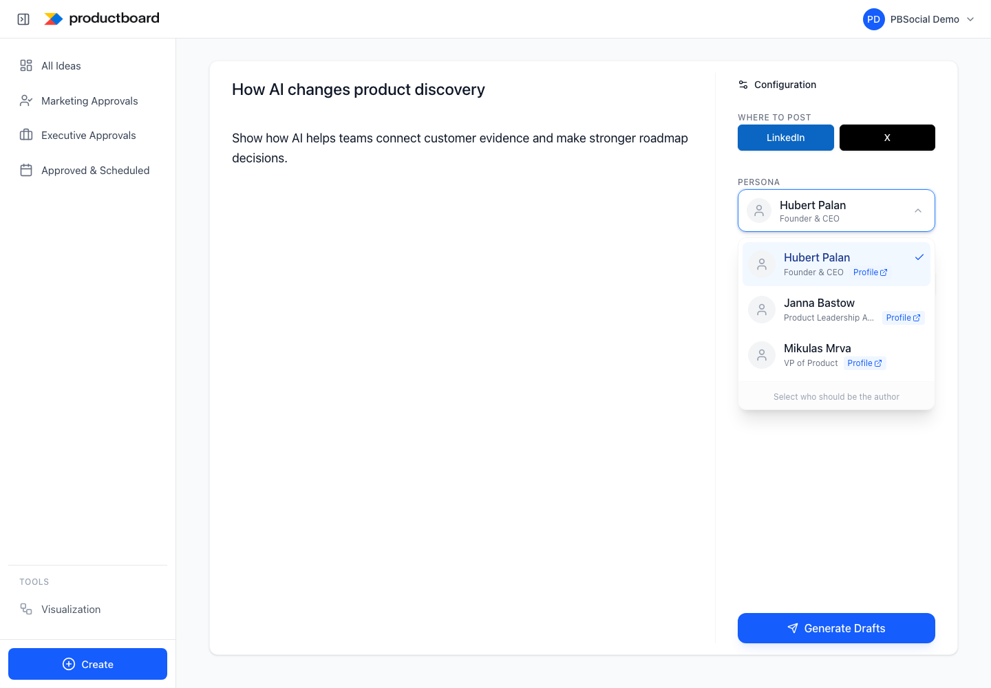Click the Productboard logo
The width and height of the screenshot is (991, 688).
click(x=102, y=19)
